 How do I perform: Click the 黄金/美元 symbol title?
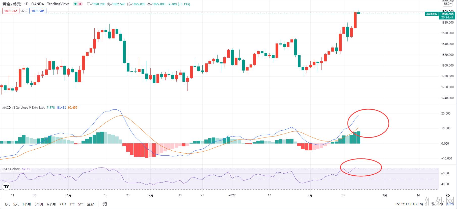pos(12,4)
